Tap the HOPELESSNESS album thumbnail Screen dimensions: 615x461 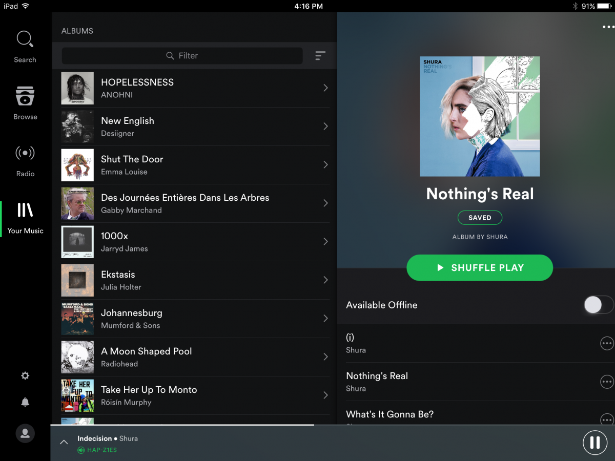tap(77, 88)
